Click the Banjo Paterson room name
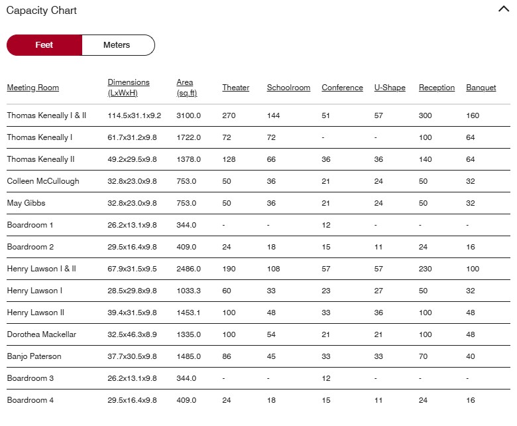The height and width of the screenshot is (426, 517). point(34,356)
